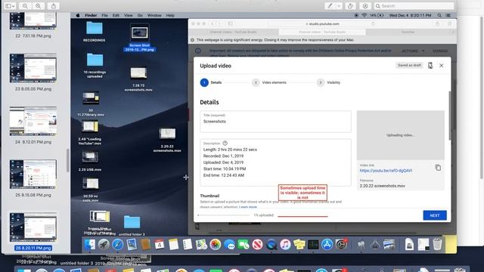The height and width of the screenshot is (272, 484).
Task: Click the Wi-Fi status icon in menu bar
Action: point(365,15)
